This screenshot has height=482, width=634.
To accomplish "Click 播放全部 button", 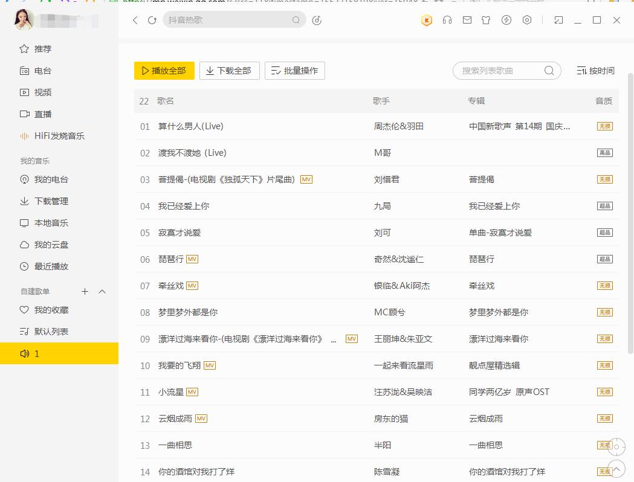I will [x=164, y=71].
